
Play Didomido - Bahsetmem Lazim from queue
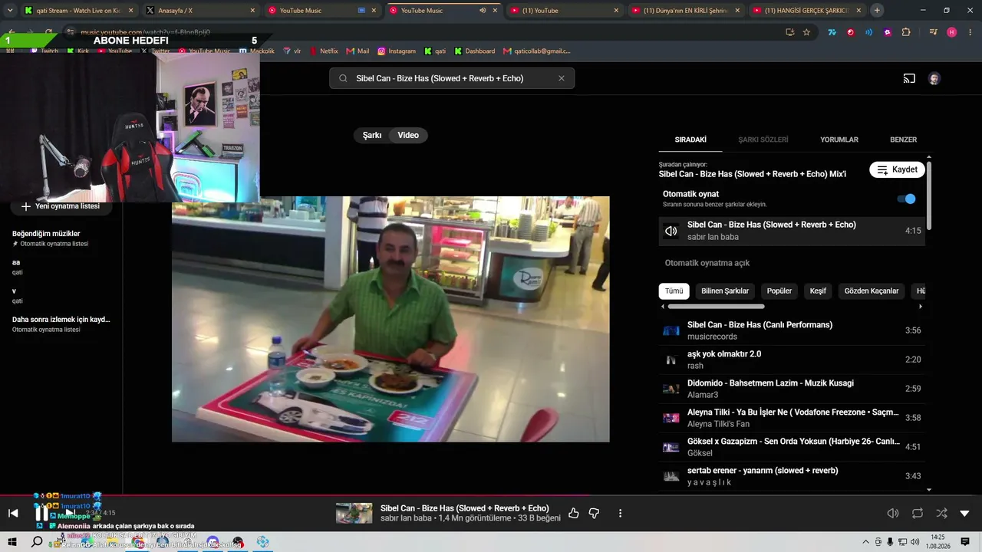tap(792, 389)
